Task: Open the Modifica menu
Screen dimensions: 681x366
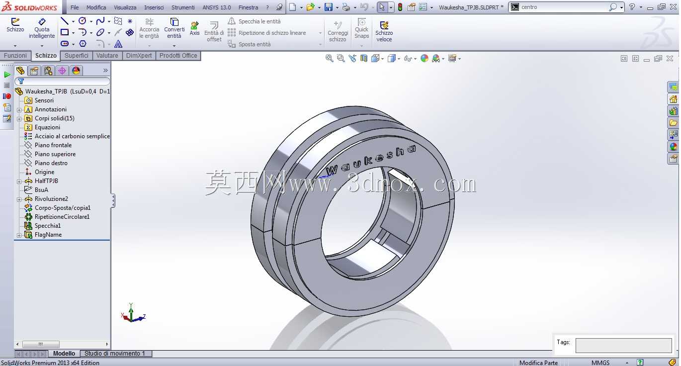Action: 96,7
